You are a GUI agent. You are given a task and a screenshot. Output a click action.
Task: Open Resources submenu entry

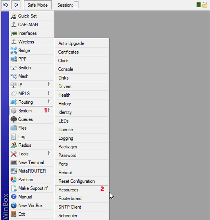(82, 190)
